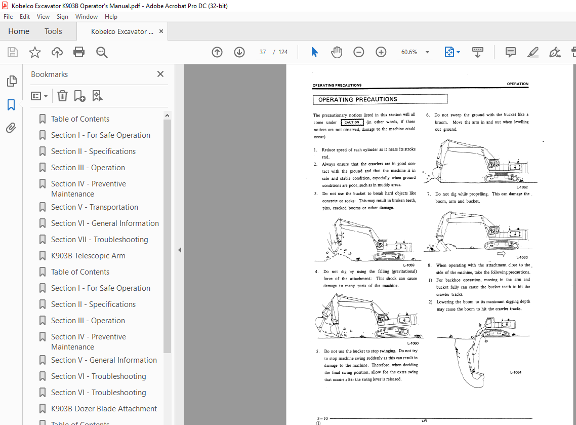Open Section II - Specifications first bookmark
Screen dimensions: 576x425
click(93, 151)
